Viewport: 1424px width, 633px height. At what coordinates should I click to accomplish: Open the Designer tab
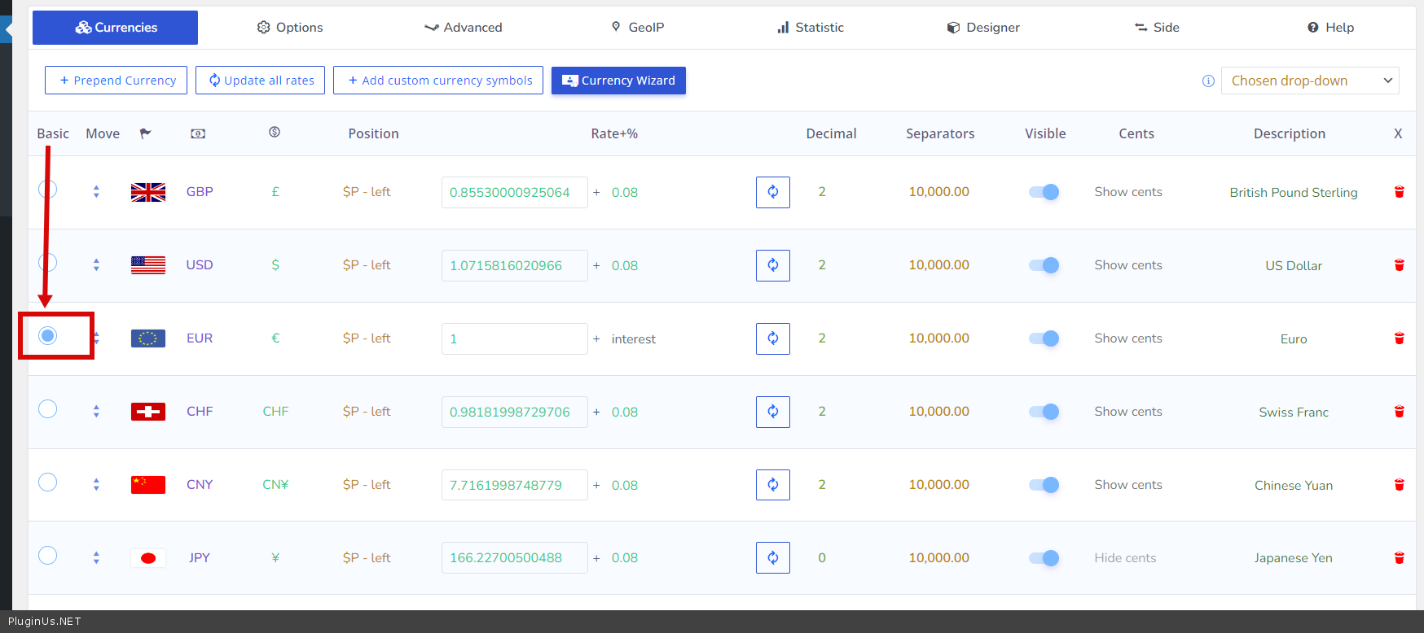coord(983,28)
